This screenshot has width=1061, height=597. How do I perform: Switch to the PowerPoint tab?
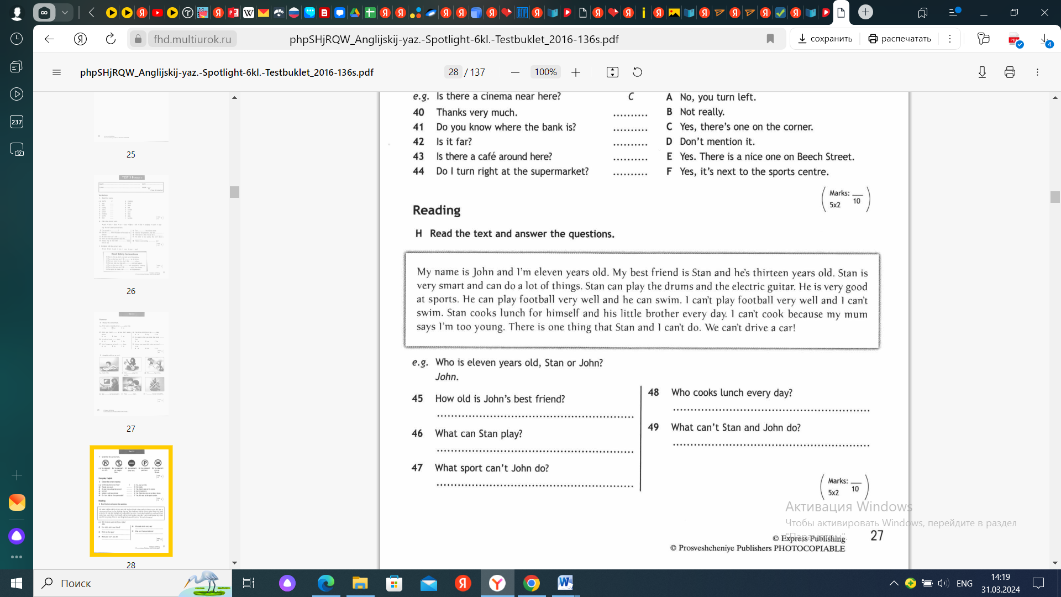233,12
